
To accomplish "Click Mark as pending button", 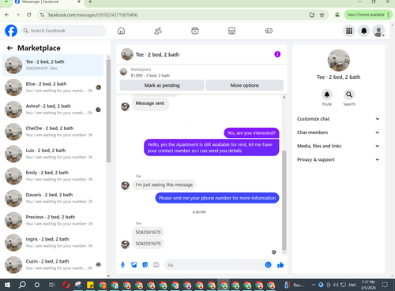I will (162, 85).
